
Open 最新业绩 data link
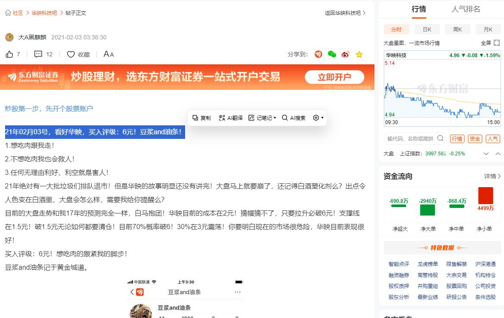[428, 297]
